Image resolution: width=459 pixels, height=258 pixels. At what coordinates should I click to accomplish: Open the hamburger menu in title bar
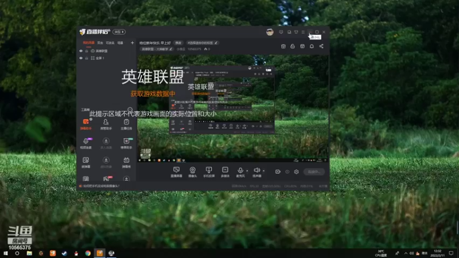coord(304,32)
